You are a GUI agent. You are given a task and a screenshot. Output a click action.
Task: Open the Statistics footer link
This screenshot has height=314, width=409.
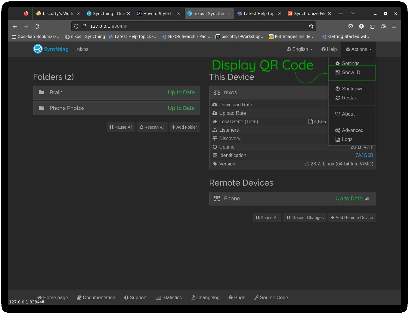pyautogui.click(x=169, y=297)
